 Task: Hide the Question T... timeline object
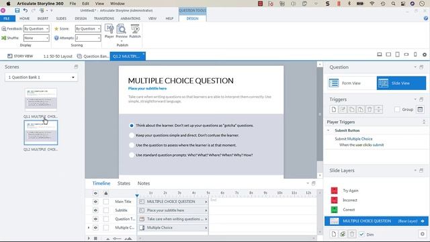(x=95, y=219)
